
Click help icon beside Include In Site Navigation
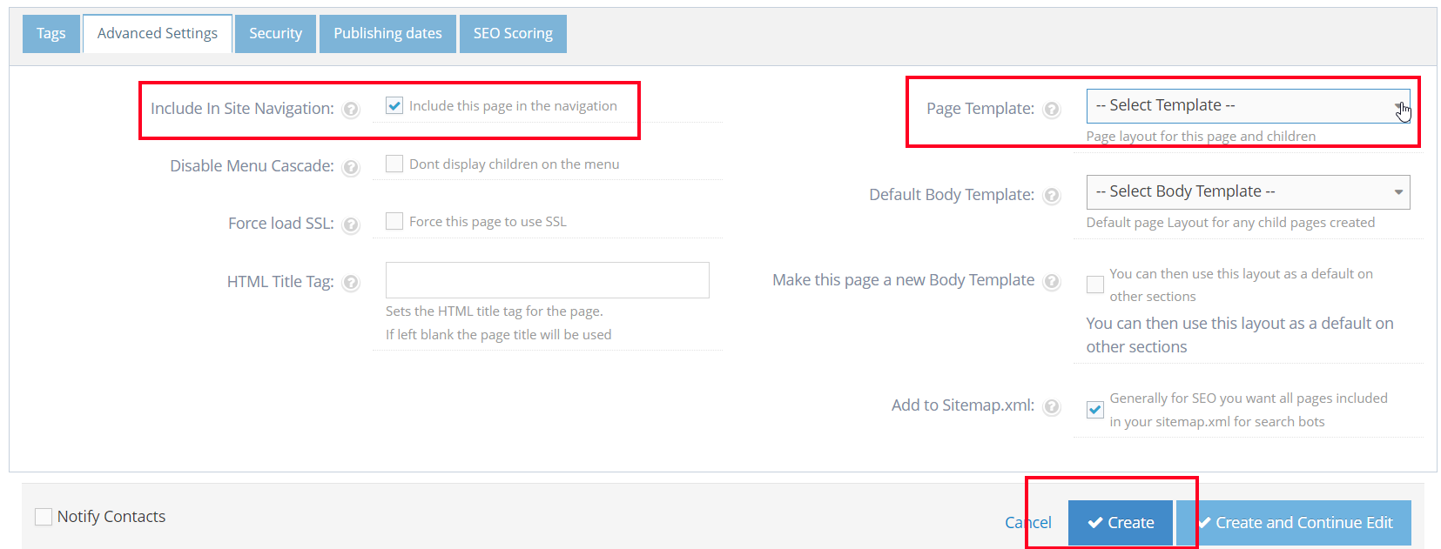click(351, 110)
